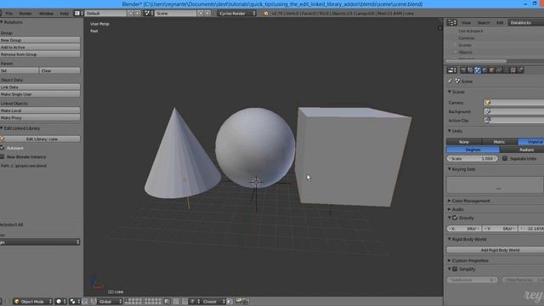Screen dimensions: 544x306
Task: Open the viewport shading selector icon
Action: coord(60,301)
